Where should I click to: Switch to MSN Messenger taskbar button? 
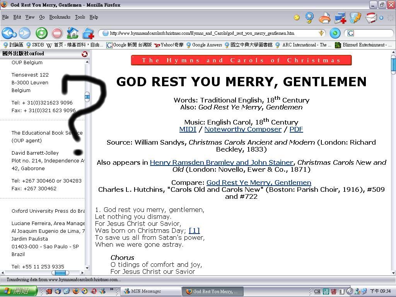click(x=151, y=291)
